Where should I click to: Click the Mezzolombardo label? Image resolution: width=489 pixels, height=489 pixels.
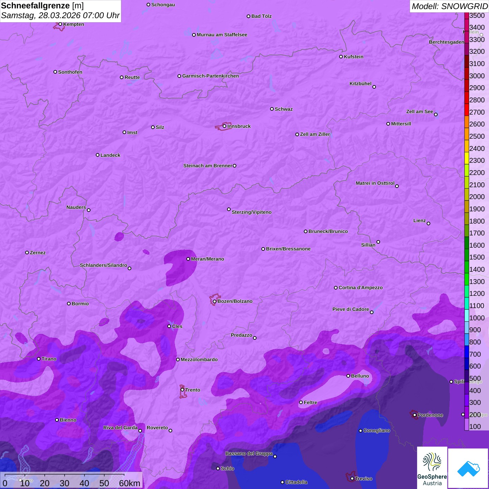click(x=199, y=359)
